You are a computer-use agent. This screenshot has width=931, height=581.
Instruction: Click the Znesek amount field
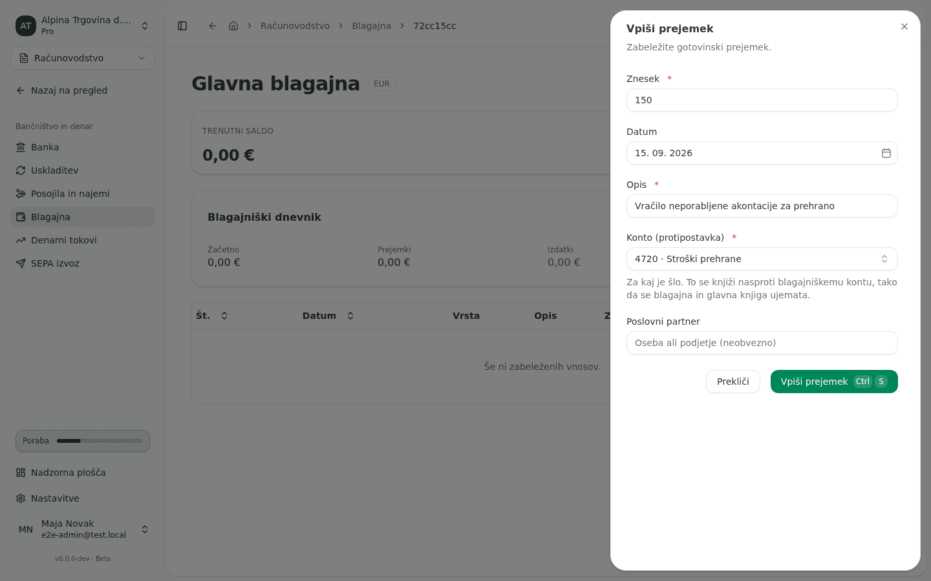click(762, 100)
